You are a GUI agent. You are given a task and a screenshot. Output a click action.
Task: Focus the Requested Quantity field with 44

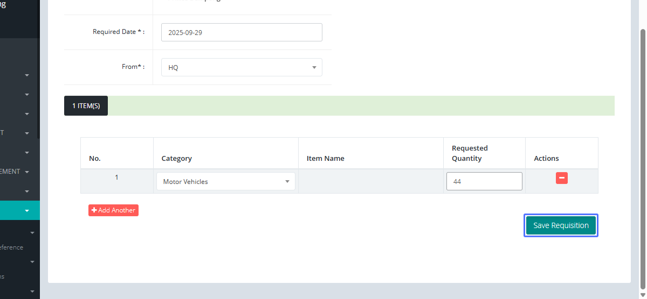click(x=484, y=182)
